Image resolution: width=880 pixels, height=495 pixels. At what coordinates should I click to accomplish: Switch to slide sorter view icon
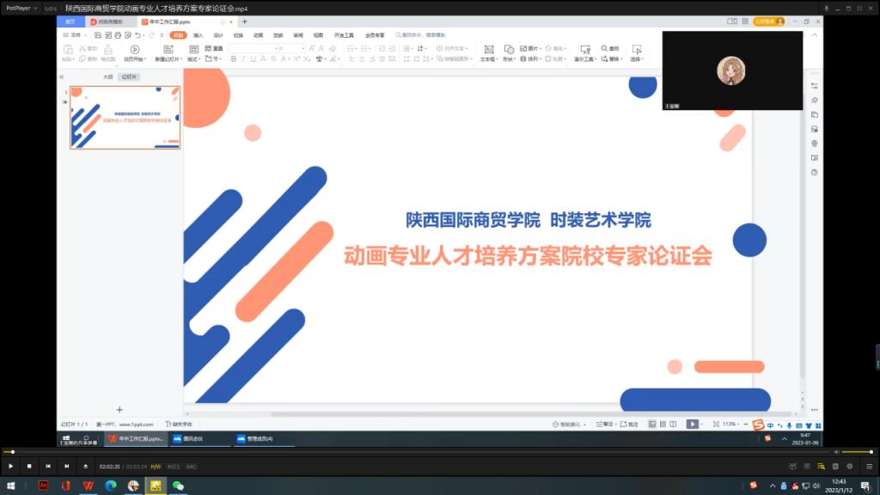click(x=663, y=424)
